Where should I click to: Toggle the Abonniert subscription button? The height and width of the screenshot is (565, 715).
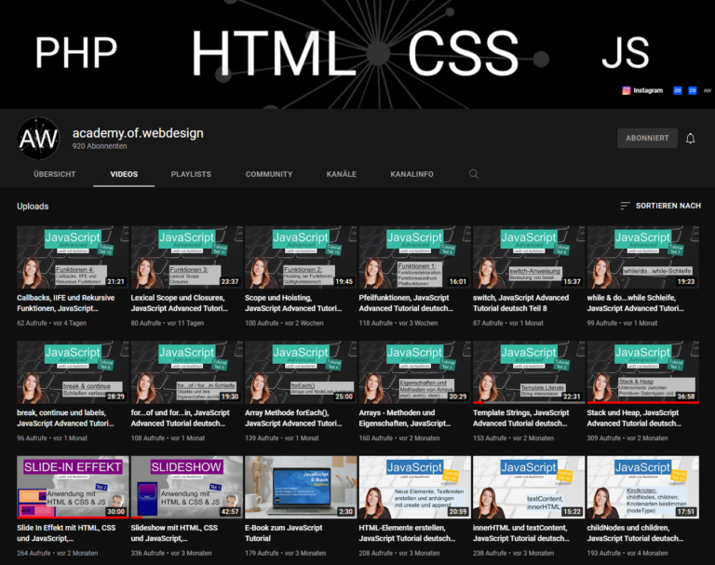647,139
